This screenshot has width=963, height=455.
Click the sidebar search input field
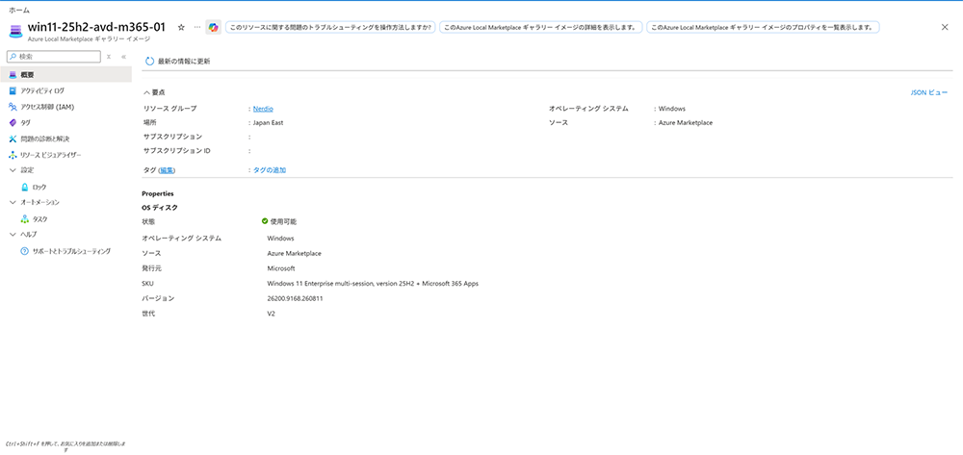point(54,57)
